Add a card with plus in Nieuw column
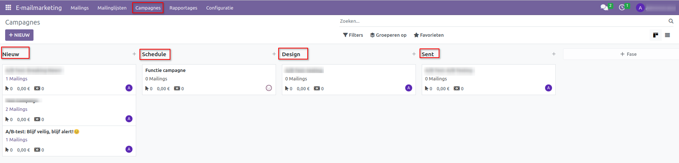Screen dimensions: 679x163 coord(134,54)
